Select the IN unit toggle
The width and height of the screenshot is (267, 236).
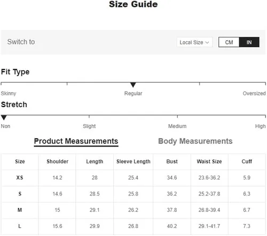pyautogui.click(x=249, y=42)
